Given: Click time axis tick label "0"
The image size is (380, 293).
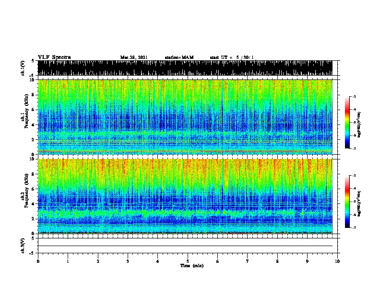Looking at the screenshot, I should 38,261.
